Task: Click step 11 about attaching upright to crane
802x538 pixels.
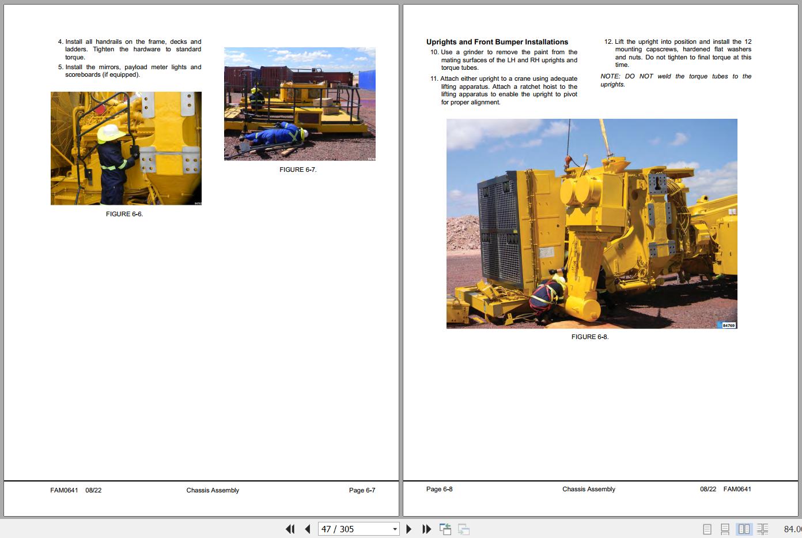Action: [504, 91]
